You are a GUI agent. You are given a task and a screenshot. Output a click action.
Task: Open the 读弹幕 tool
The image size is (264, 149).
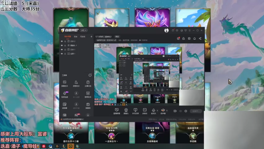(x=64, y=106)
